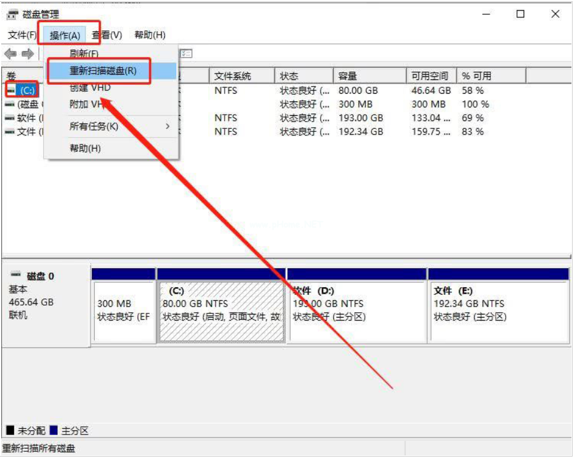Click the 文件系统 column header
This screenshot has width=578, height=459.
click(x=233, y=76)
